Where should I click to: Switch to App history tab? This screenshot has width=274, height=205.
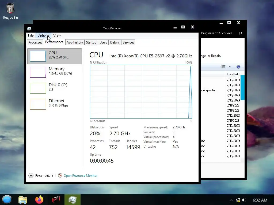[x=75, y=42]
